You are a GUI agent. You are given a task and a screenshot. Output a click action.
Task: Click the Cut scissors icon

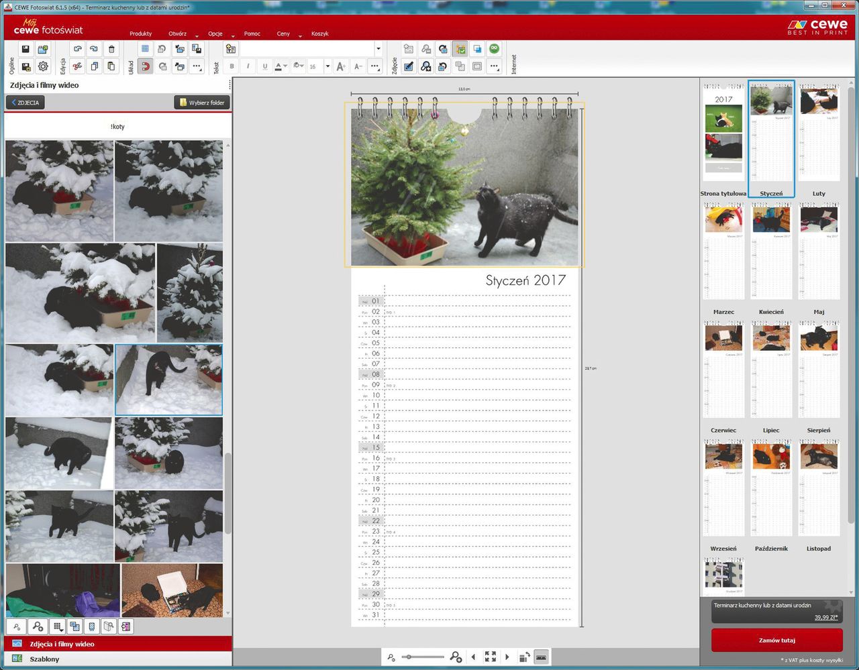click(x=78, y=66)
